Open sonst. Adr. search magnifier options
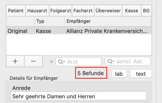Image resolution: width=162 pixels, height=103 pixels. pyautogui.click(x=111, y=61)
